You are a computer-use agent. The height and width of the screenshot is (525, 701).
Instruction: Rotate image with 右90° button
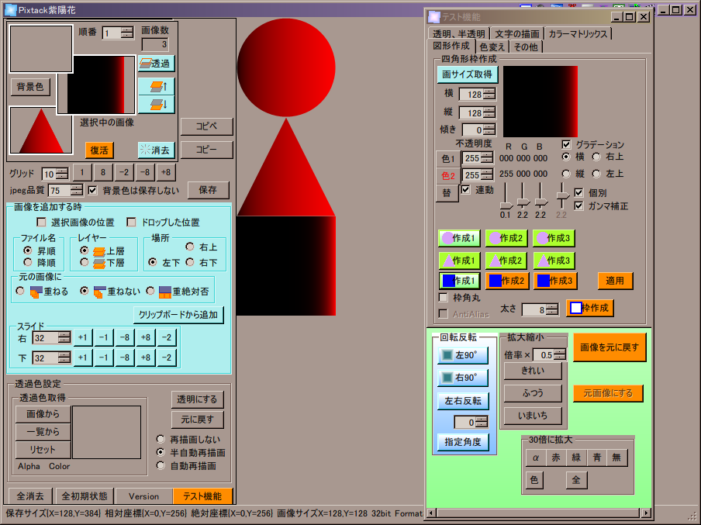tap(463, 378)
